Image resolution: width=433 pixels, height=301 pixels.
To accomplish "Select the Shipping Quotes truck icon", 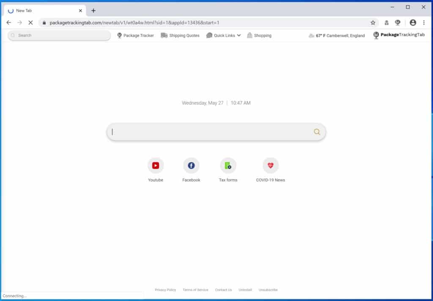I will (x=164, y=36).
